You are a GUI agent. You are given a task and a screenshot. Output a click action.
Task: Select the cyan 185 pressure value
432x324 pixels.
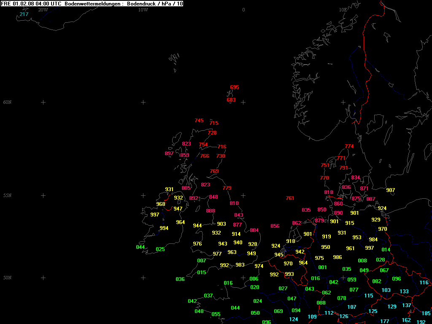point(426,313)
